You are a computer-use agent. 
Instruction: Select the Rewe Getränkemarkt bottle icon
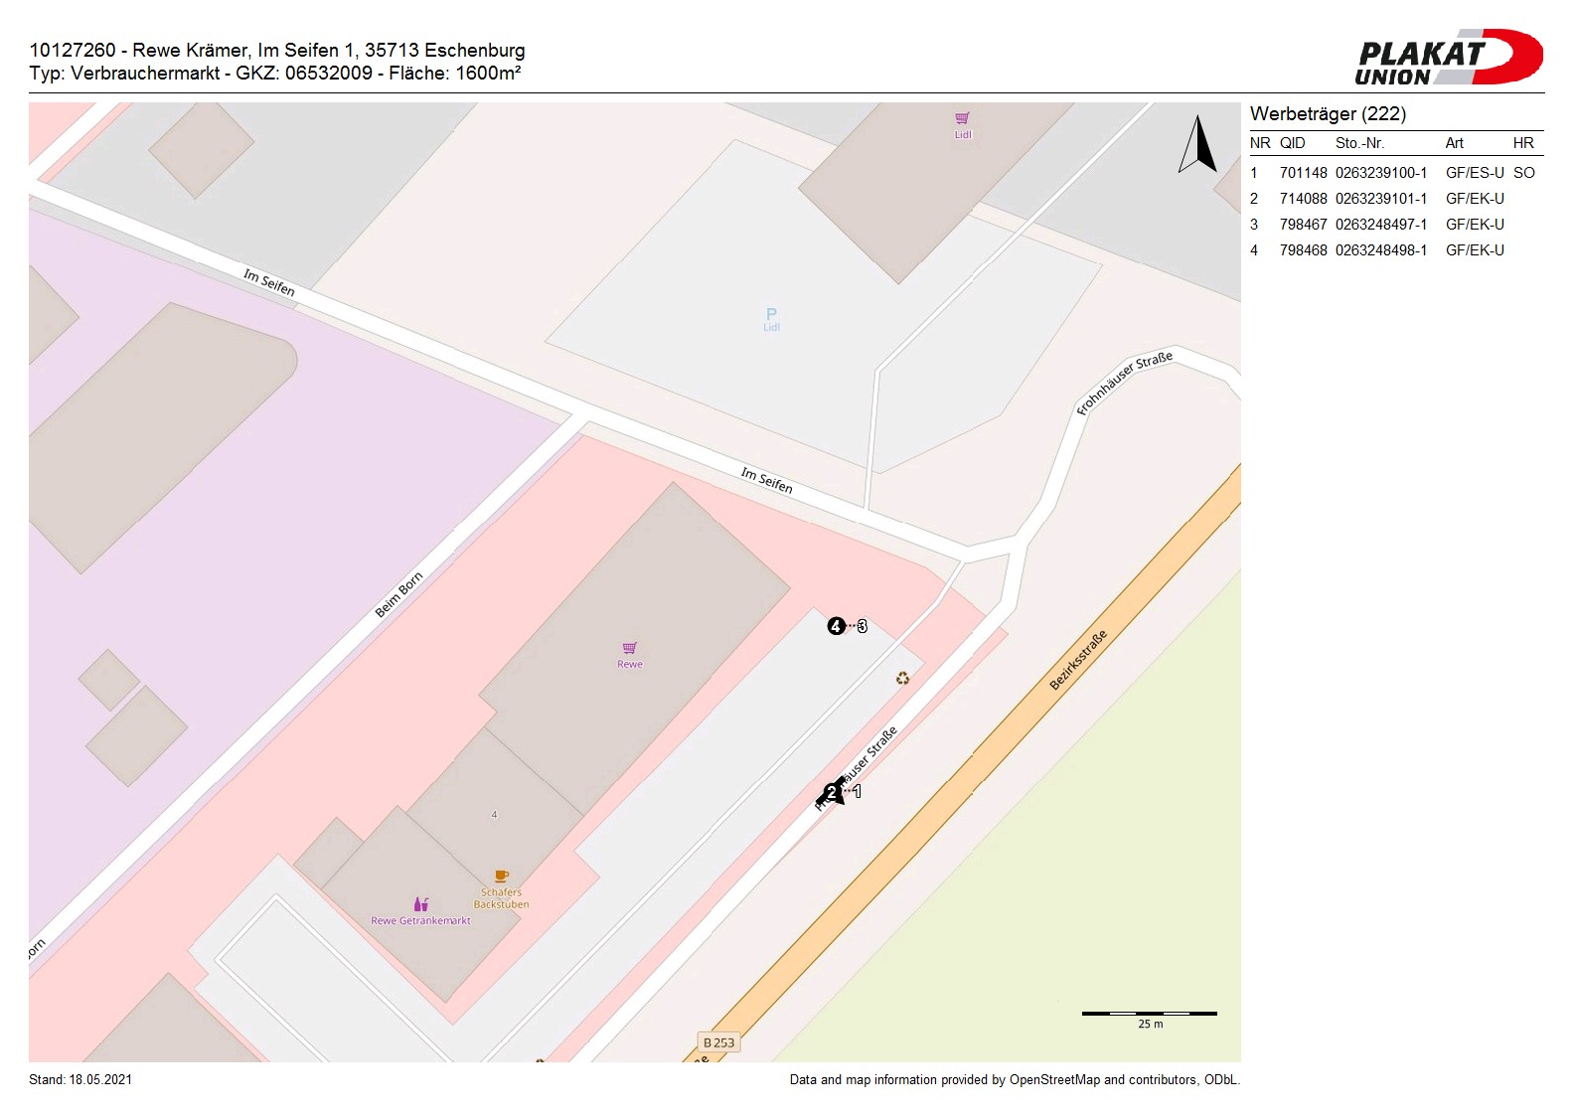[x=421, y=904]
